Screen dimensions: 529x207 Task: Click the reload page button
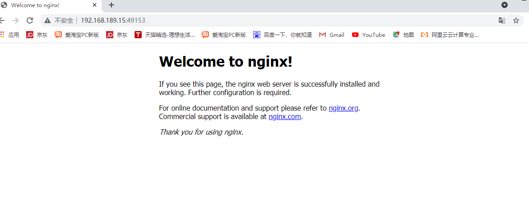click(x=30, y=20)
